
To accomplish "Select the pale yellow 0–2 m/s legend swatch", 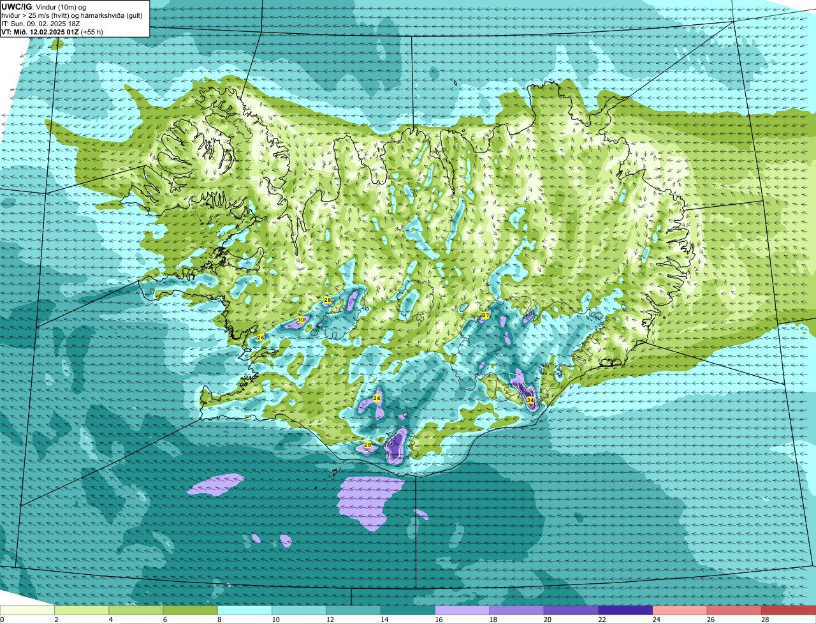I will point(27,610).
